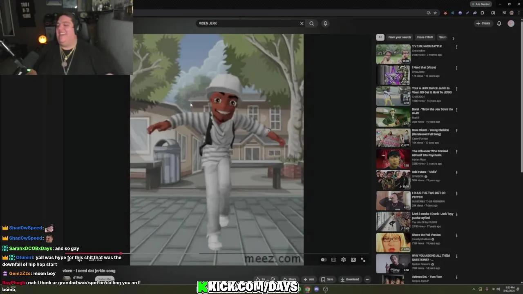This screenshot has width=523, height=294.
Task: Toggle subtitles with the captions icon
Action: pyautogui.click(x=333, y=260)
